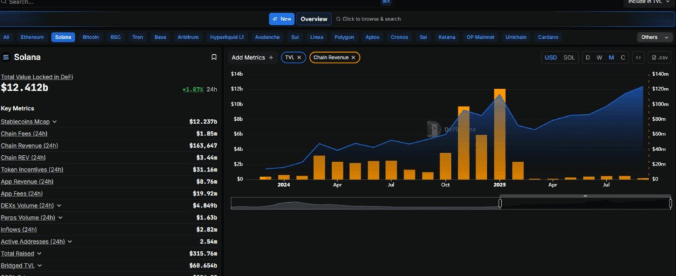The image size is (676, 276).
Task: Click the Solana logo icon beside title
Action: point(6,57)
